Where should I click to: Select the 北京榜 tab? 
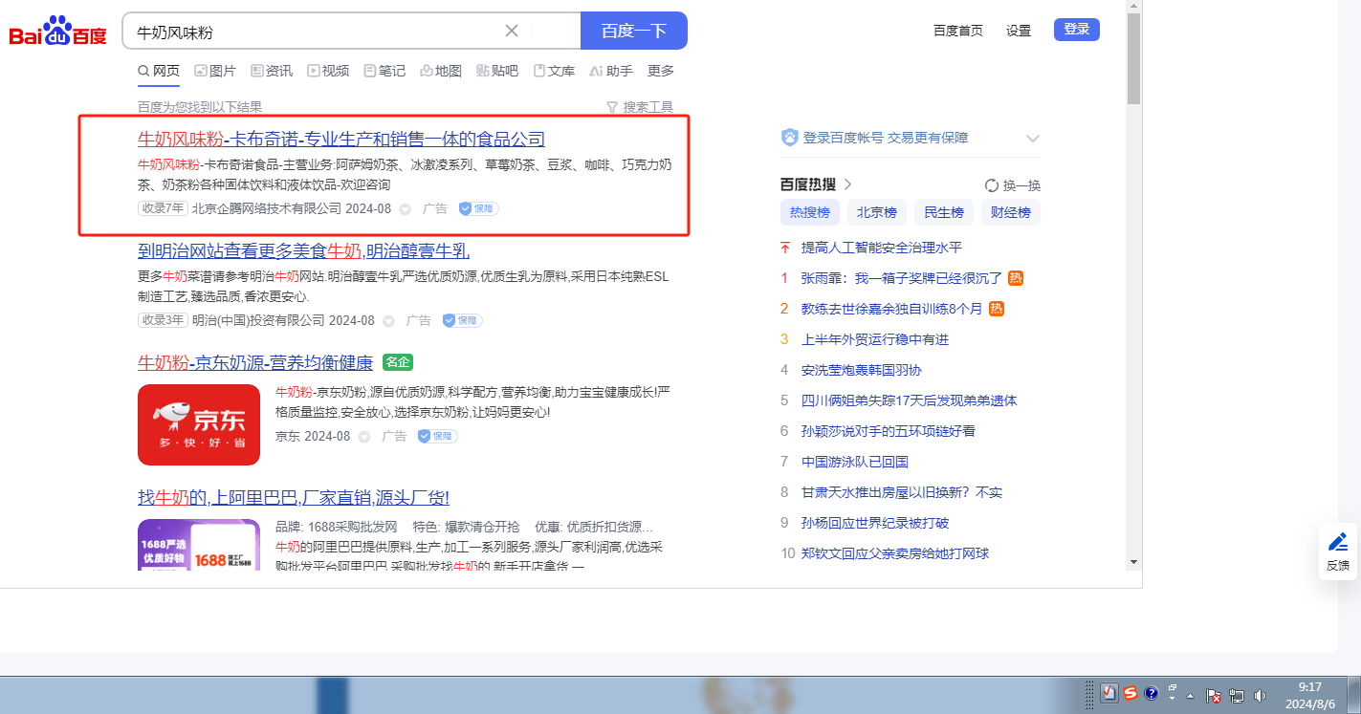click(x=876, y=212)
